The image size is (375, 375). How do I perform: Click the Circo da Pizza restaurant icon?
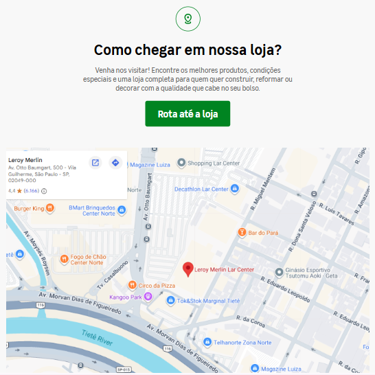point(133,285)
